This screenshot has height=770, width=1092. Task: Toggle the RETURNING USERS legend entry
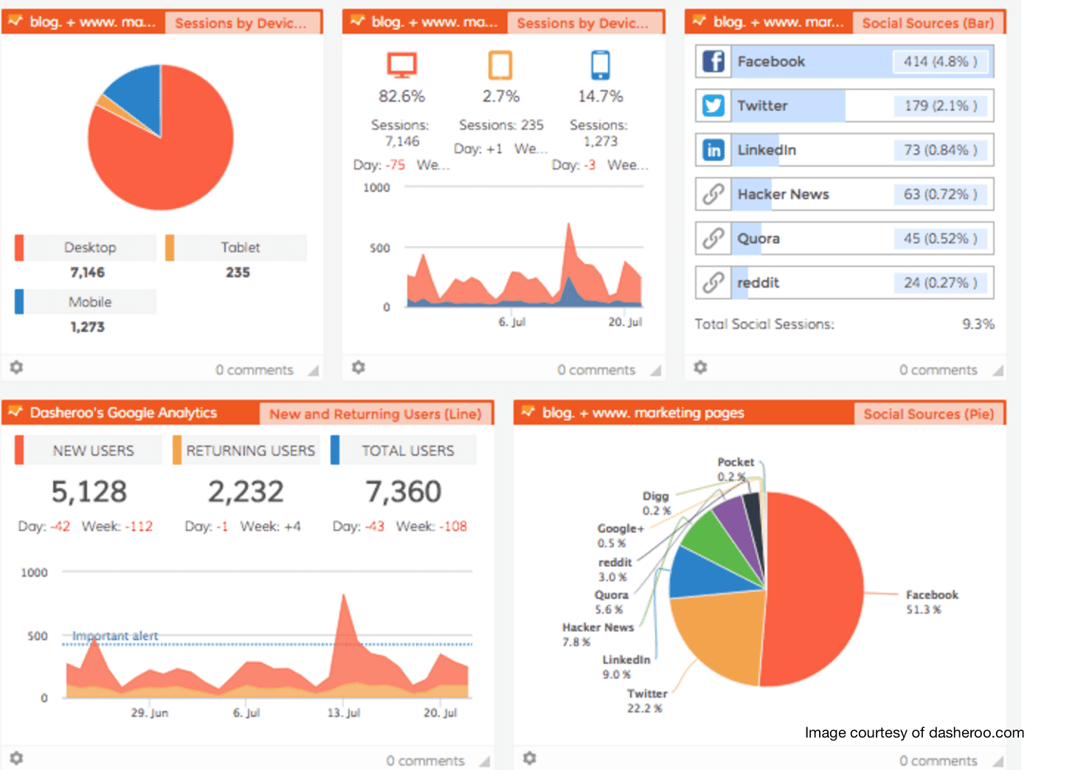click(x=252, y=450)
